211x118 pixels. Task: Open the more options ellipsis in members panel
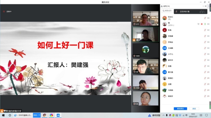pos(203,6)
